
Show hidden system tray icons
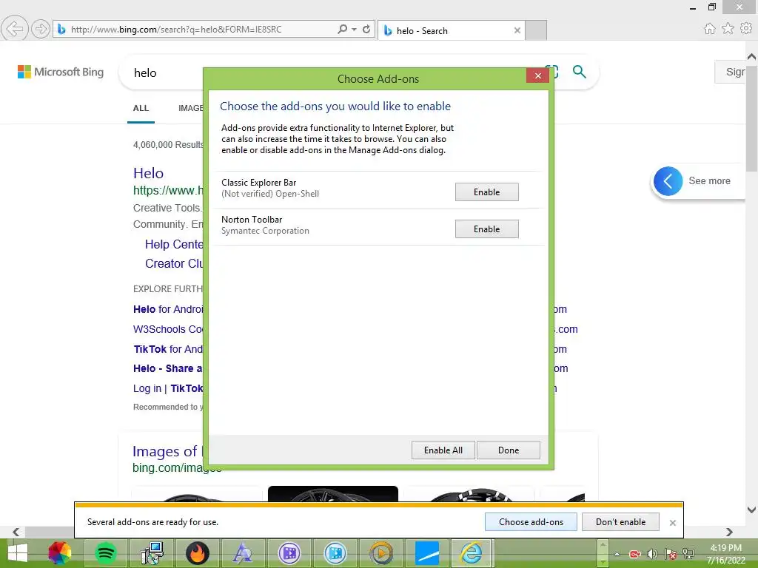point(617,554)
